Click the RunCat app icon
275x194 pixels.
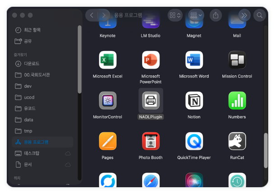[237, 141]
